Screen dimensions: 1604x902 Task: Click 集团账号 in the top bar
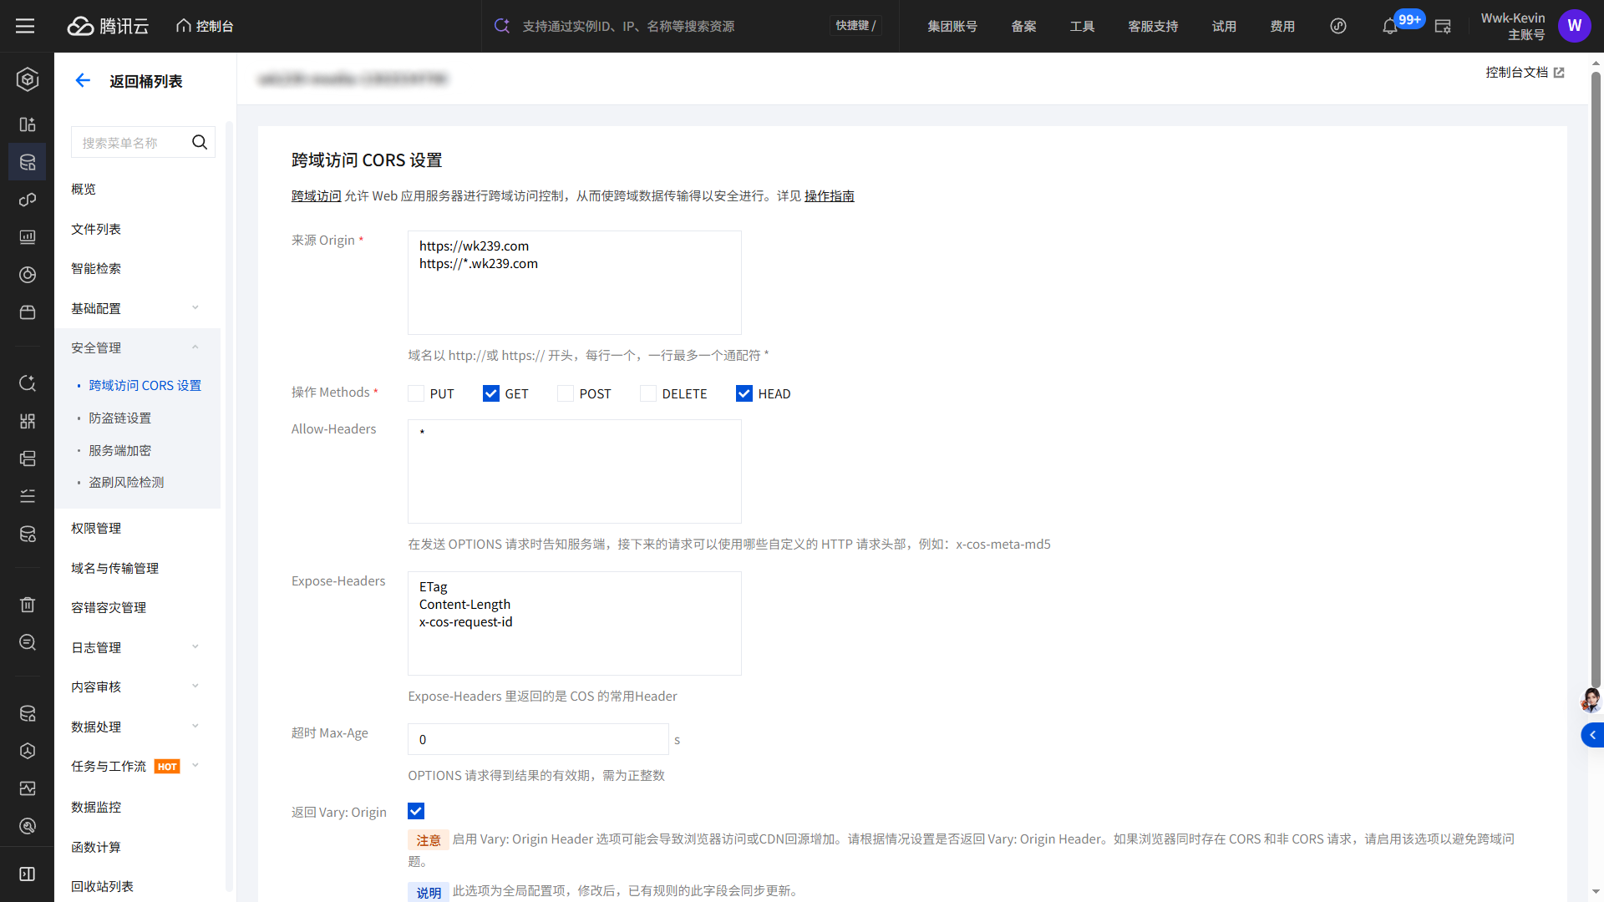tap(952, 26)
